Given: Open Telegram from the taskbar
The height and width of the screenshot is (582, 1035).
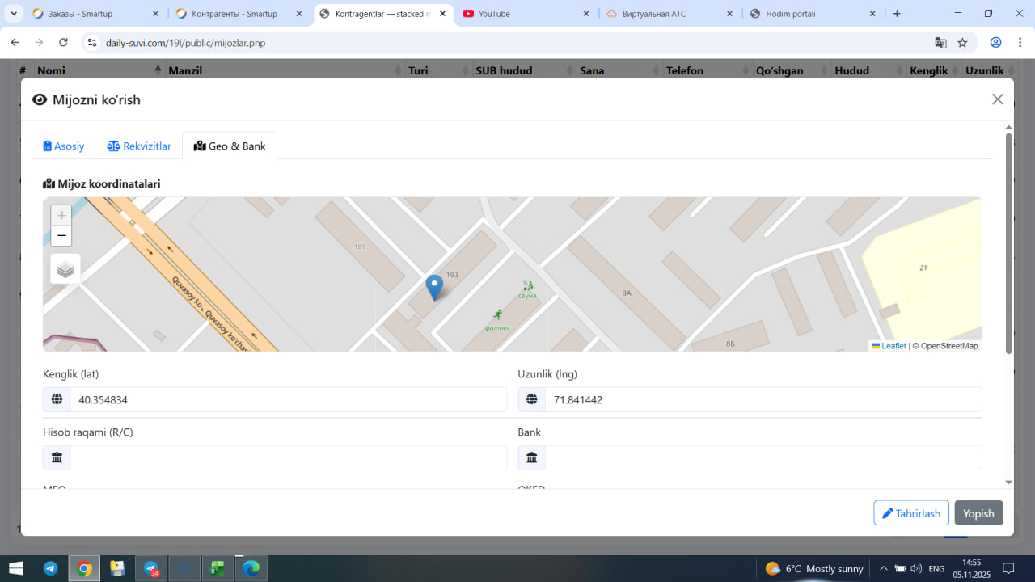Looking at the screenshot, I should point(50,568).
